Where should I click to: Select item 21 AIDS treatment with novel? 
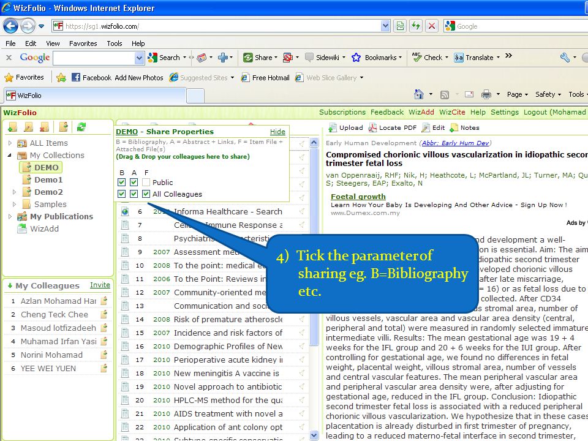coord(213,413)
